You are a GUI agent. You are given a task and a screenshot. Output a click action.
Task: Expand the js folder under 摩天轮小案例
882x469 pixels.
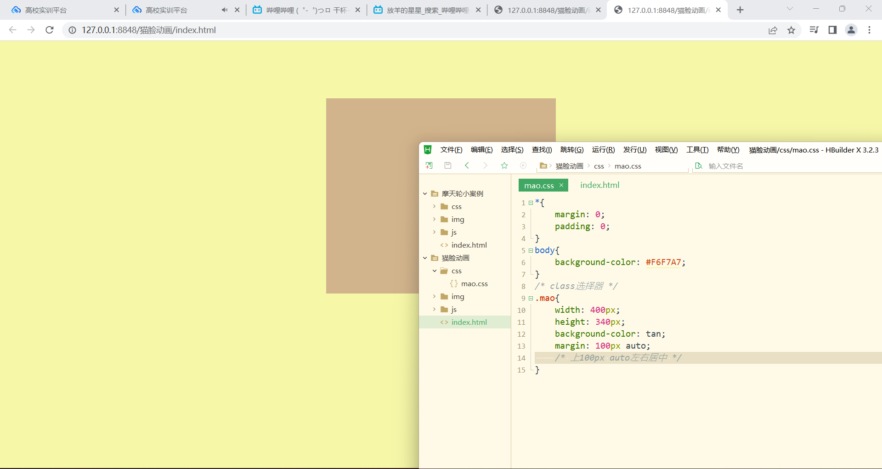click(x=434, y=232)
